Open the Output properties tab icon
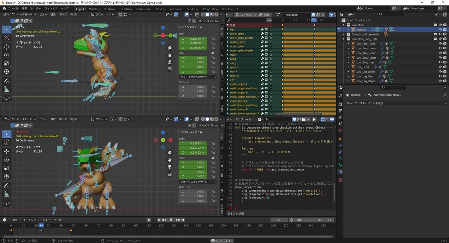 tap(340, 111)
